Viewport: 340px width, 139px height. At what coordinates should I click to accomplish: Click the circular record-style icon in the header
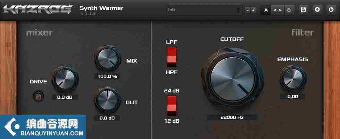317,10
